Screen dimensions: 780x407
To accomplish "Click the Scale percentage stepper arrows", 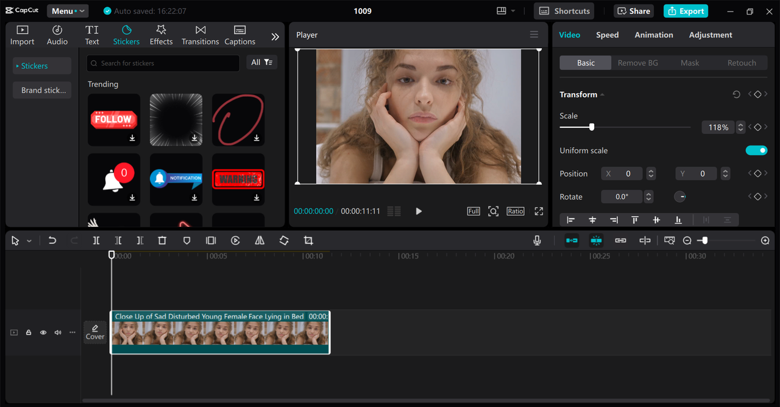I will coord(740,127).
